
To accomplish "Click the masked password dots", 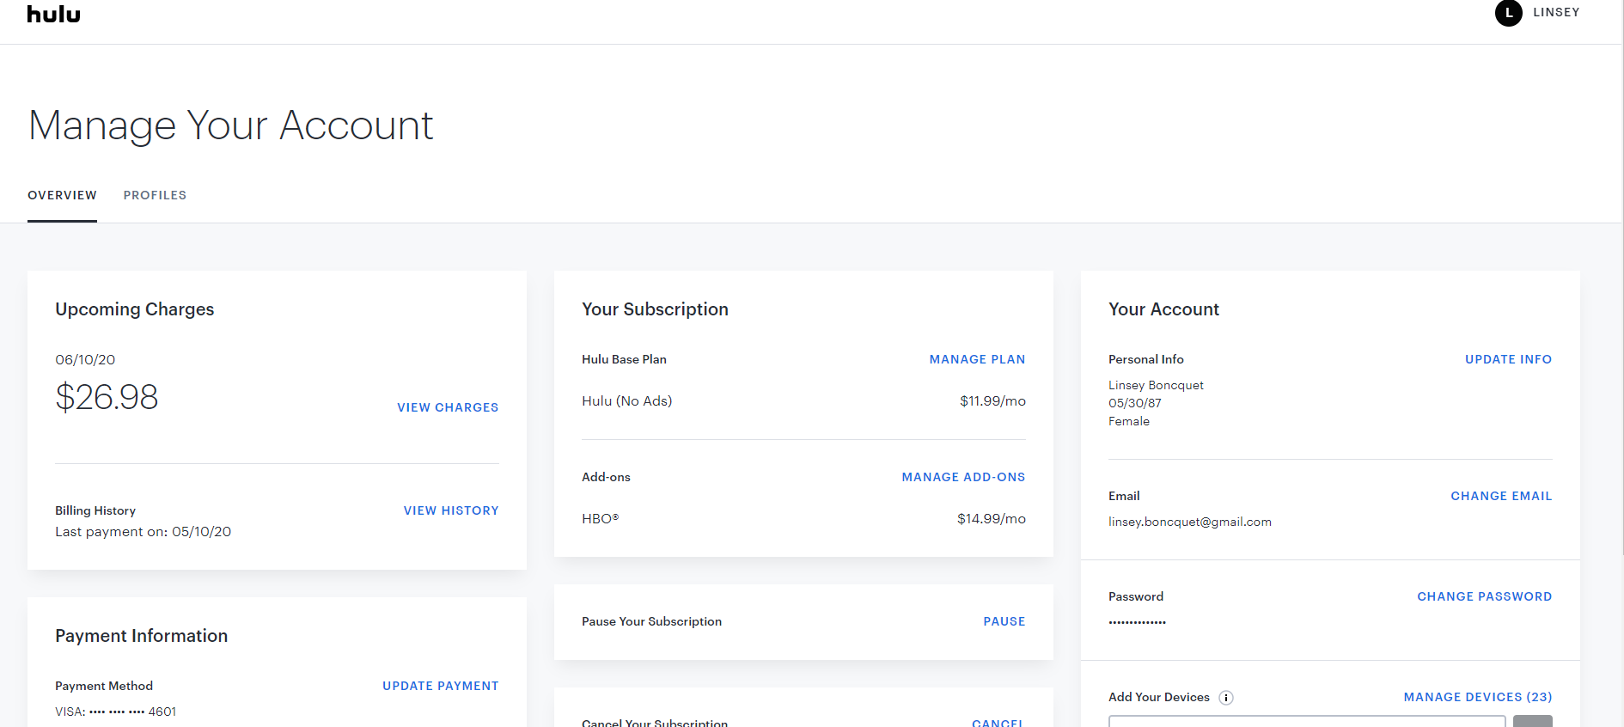I will (x=1137, y=622).
